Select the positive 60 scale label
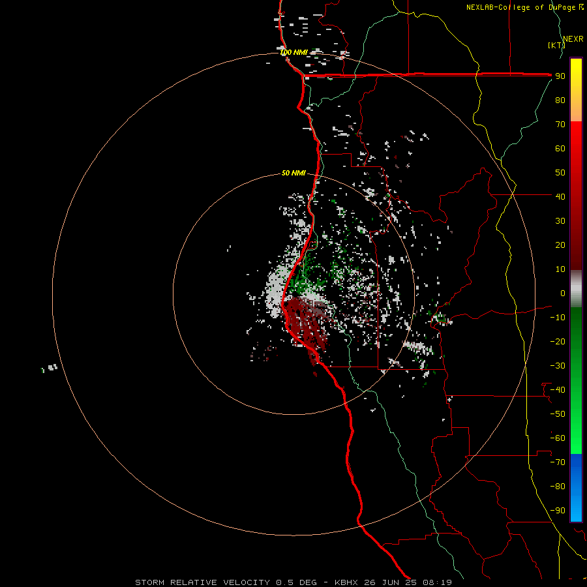Viewport: 587px width, 587px height. click(x=560, y=149)
